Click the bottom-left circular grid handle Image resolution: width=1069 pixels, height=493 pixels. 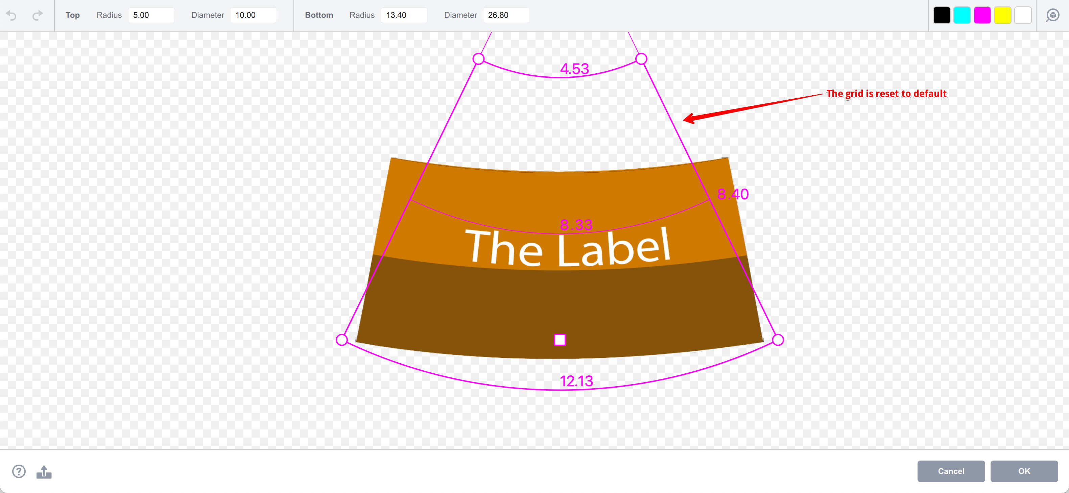tap(341, 340)
